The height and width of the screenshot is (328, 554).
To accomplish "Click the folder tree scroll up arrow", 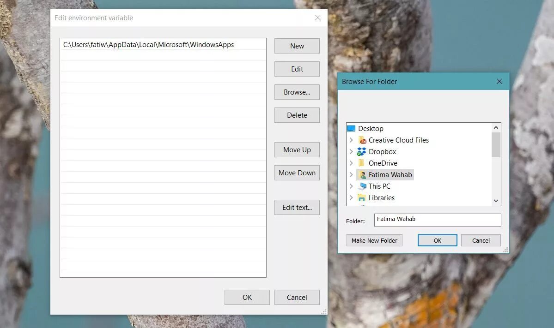I will coord(496,128).
